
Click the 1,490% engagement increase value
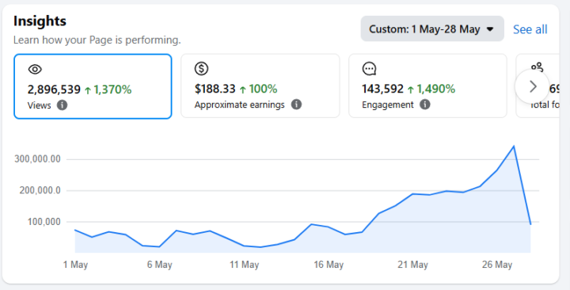click(436, 89)
